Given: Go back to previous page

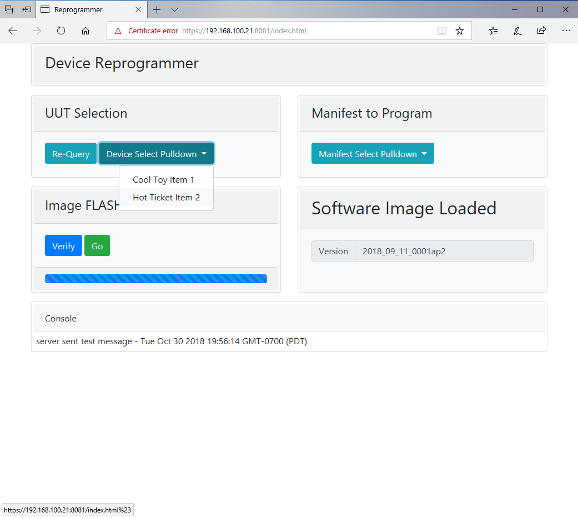Looking at the screenshot, I should (x=13, y=31).
